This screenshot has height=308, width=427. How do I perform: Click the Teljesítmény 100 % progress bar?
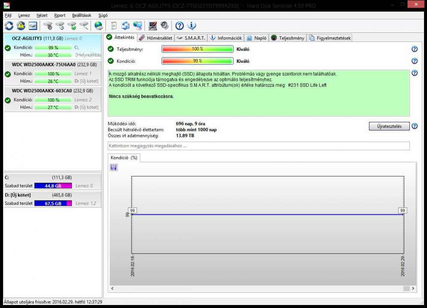[198, 49]
